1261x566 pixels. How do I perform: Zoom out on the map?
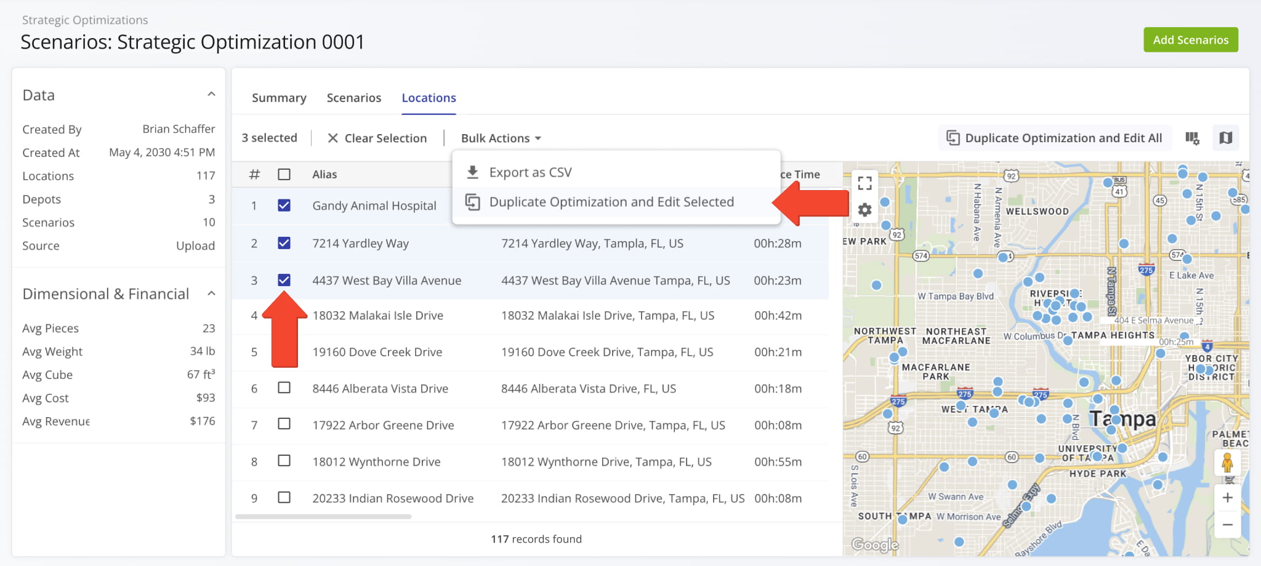[1227, 525]
